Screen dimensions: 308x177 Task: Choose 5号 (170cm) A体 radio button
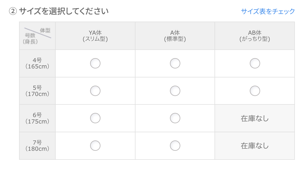pyautogui.click(x=175, y=91)
